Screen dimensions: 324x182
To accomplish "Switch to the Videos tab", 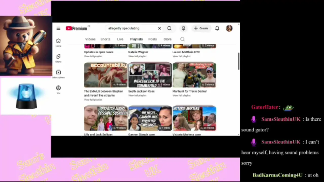I will pos(90,39).
